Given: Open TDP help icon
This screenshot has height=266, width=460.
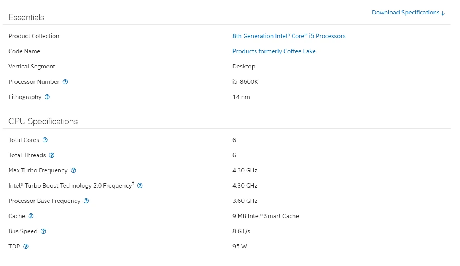Looking at the screenshot, I should (x=26, y=247).
